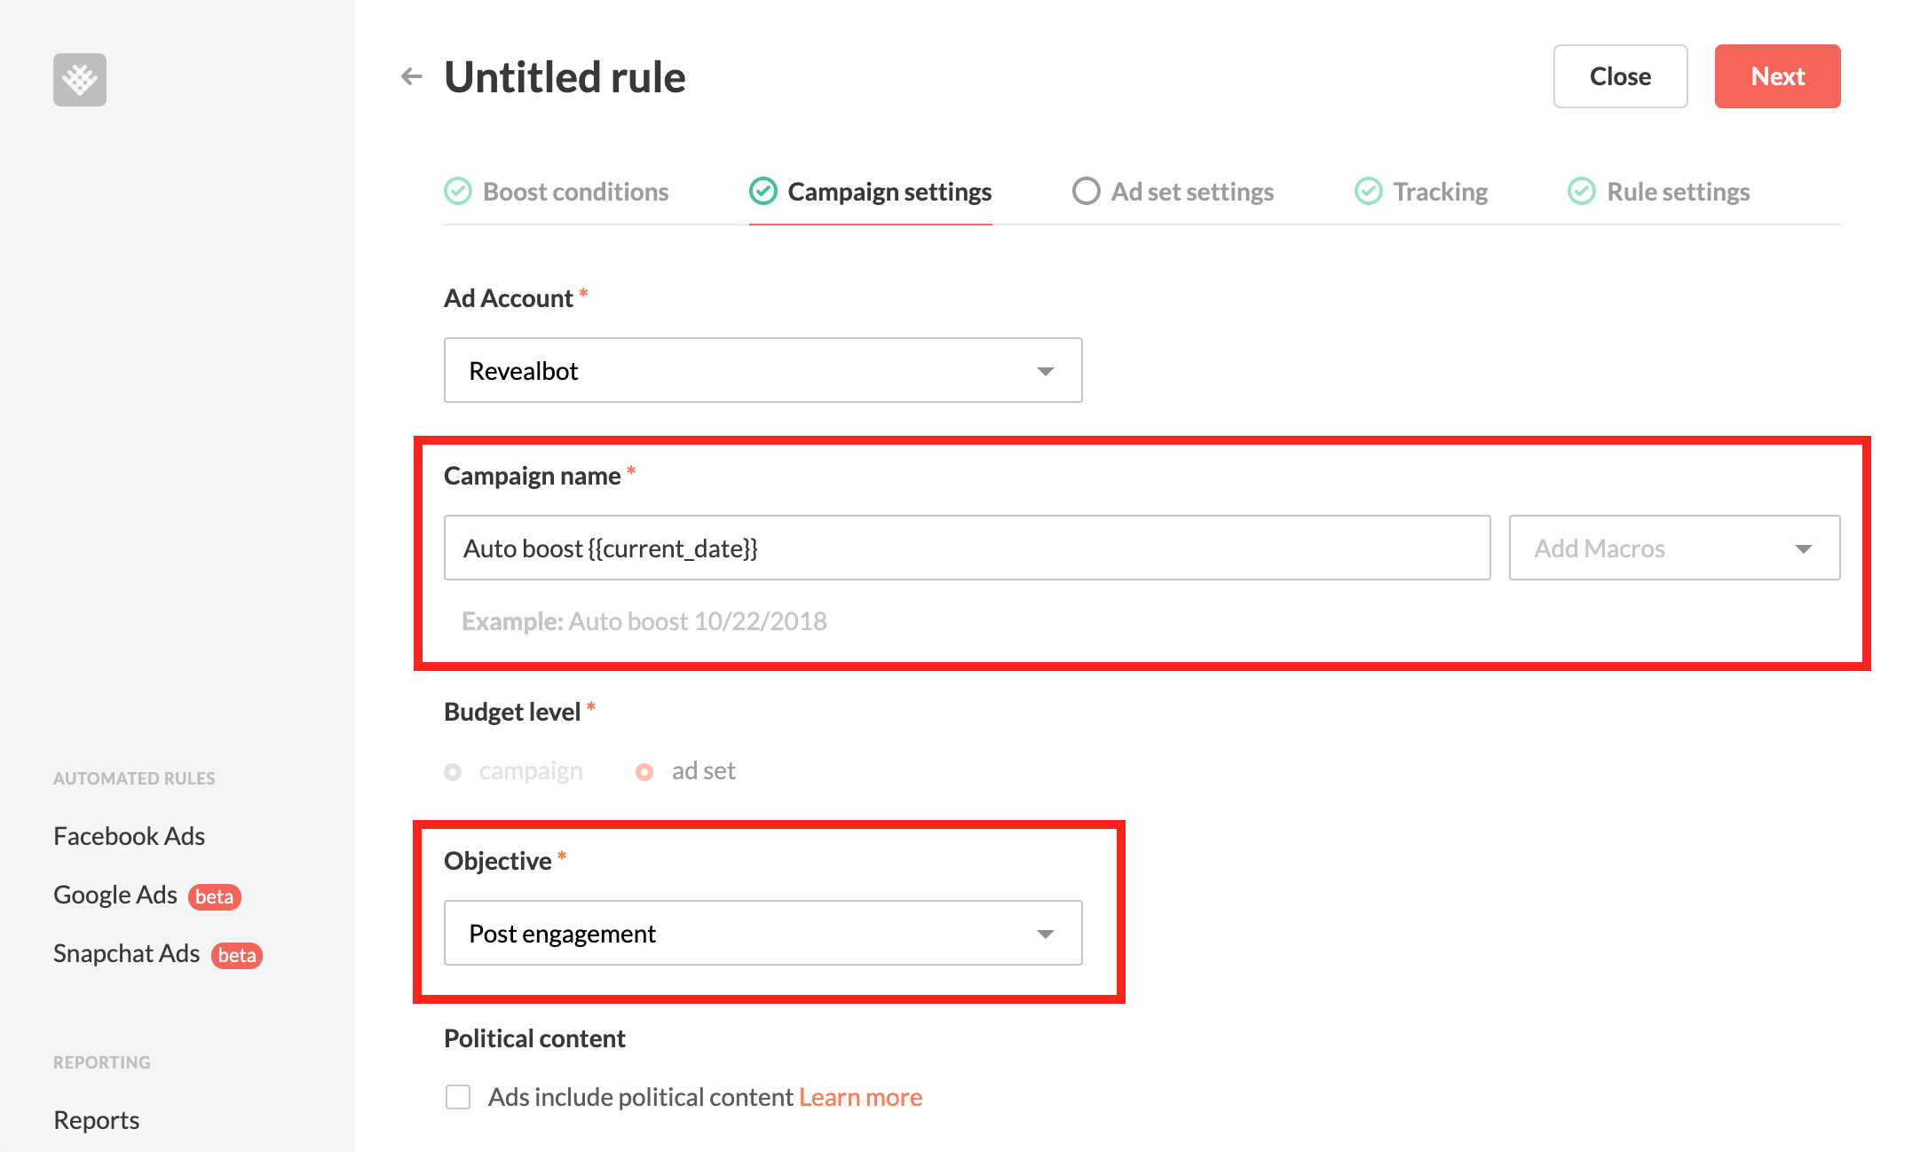Click the AUTOMATED RULES section heading
This screenshot has width=1928, height=1152.
[134, 778]
